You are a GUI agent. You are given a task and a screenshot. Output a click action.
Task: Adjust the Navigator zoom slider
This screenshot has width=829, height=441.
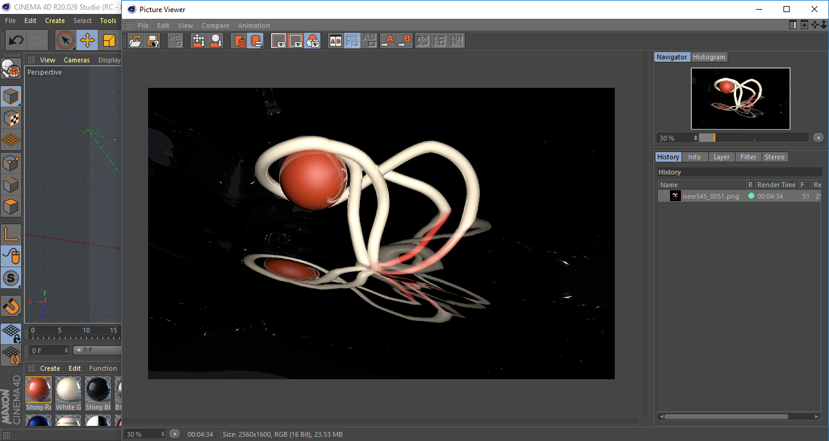(754, 138)
